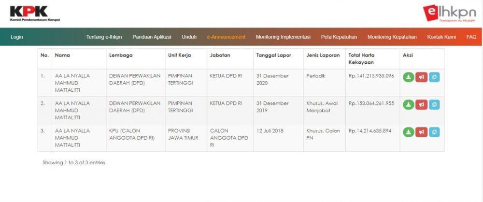This screenshot has height=202, width=483.
Task: Open red announcement icon for row 3
Action: point(421,132)
